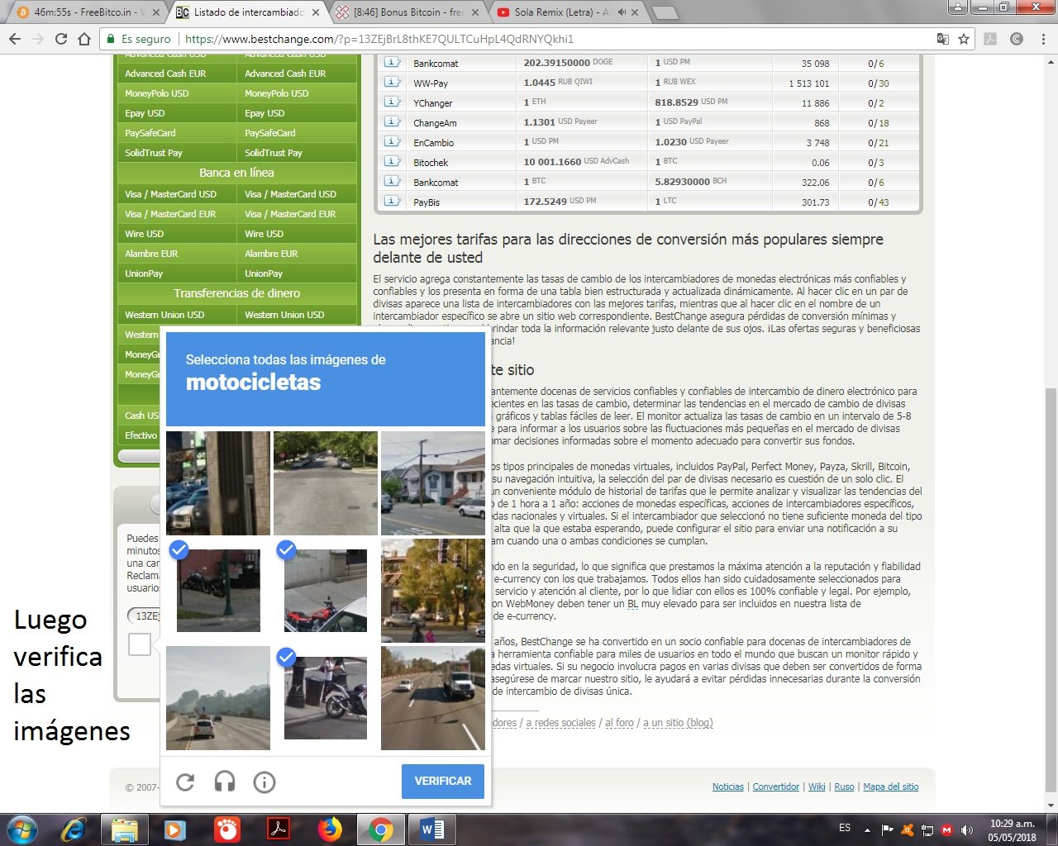The width and height of the screenshot is (1058, 846).
Task: Select the empty street intersection tile
Action: 326,483
